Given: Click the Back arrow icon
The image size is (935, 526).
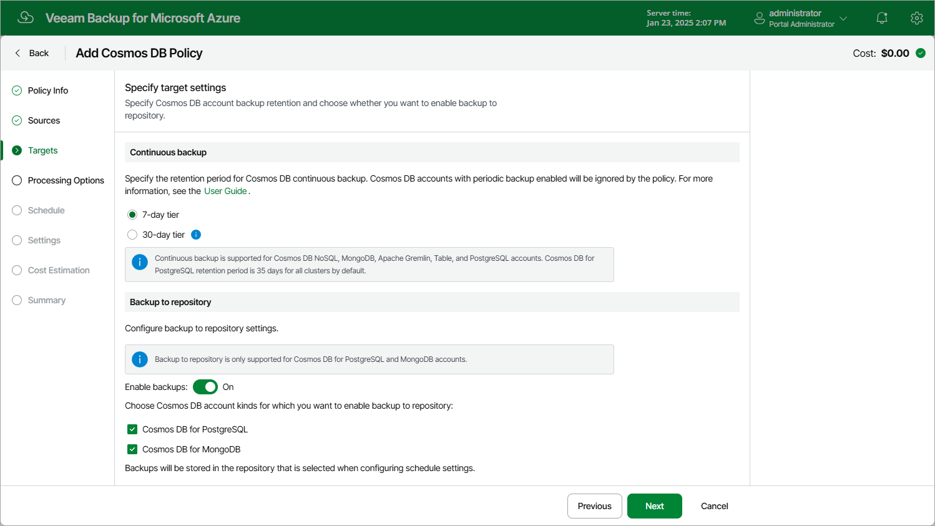Looking at the screenshot, I should pyautogui.click(x=17, y=53).
